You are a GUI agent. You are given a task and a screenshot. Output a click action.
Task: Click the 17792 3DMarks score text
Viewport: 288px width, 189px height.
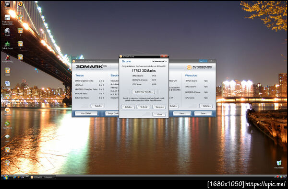[144, 70]
